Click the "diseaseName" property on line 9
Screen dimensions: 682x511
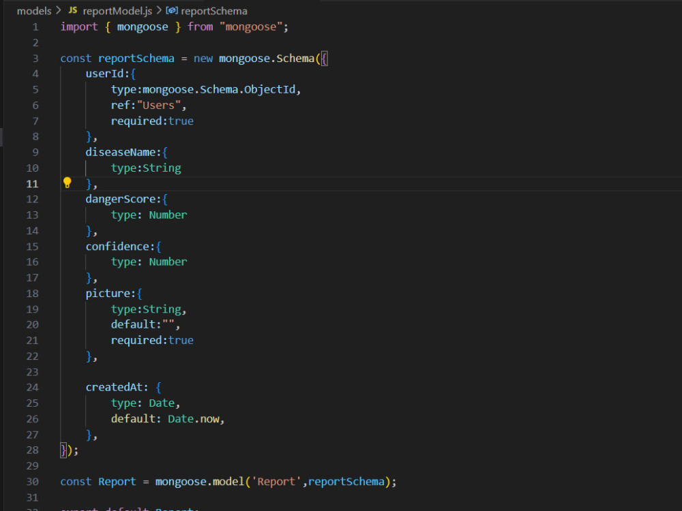pos(121,152)
